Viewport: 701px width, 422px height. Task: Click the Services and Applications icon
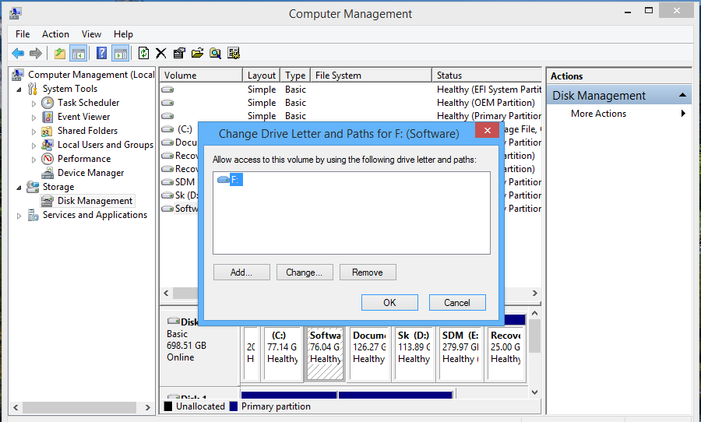coord(33,215)
